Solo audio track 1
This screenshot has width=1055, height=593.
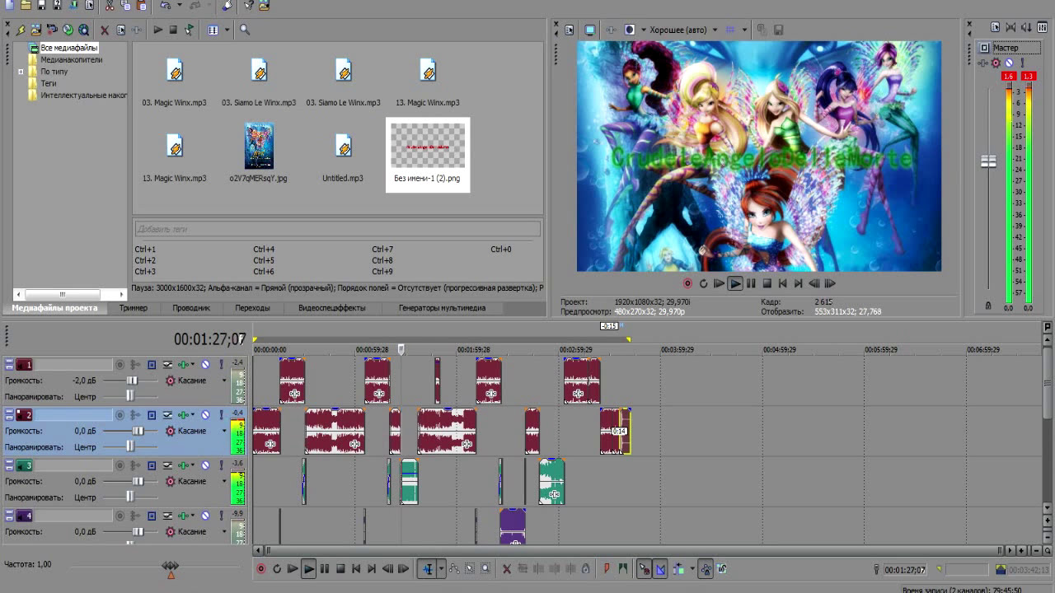[221, 365]
